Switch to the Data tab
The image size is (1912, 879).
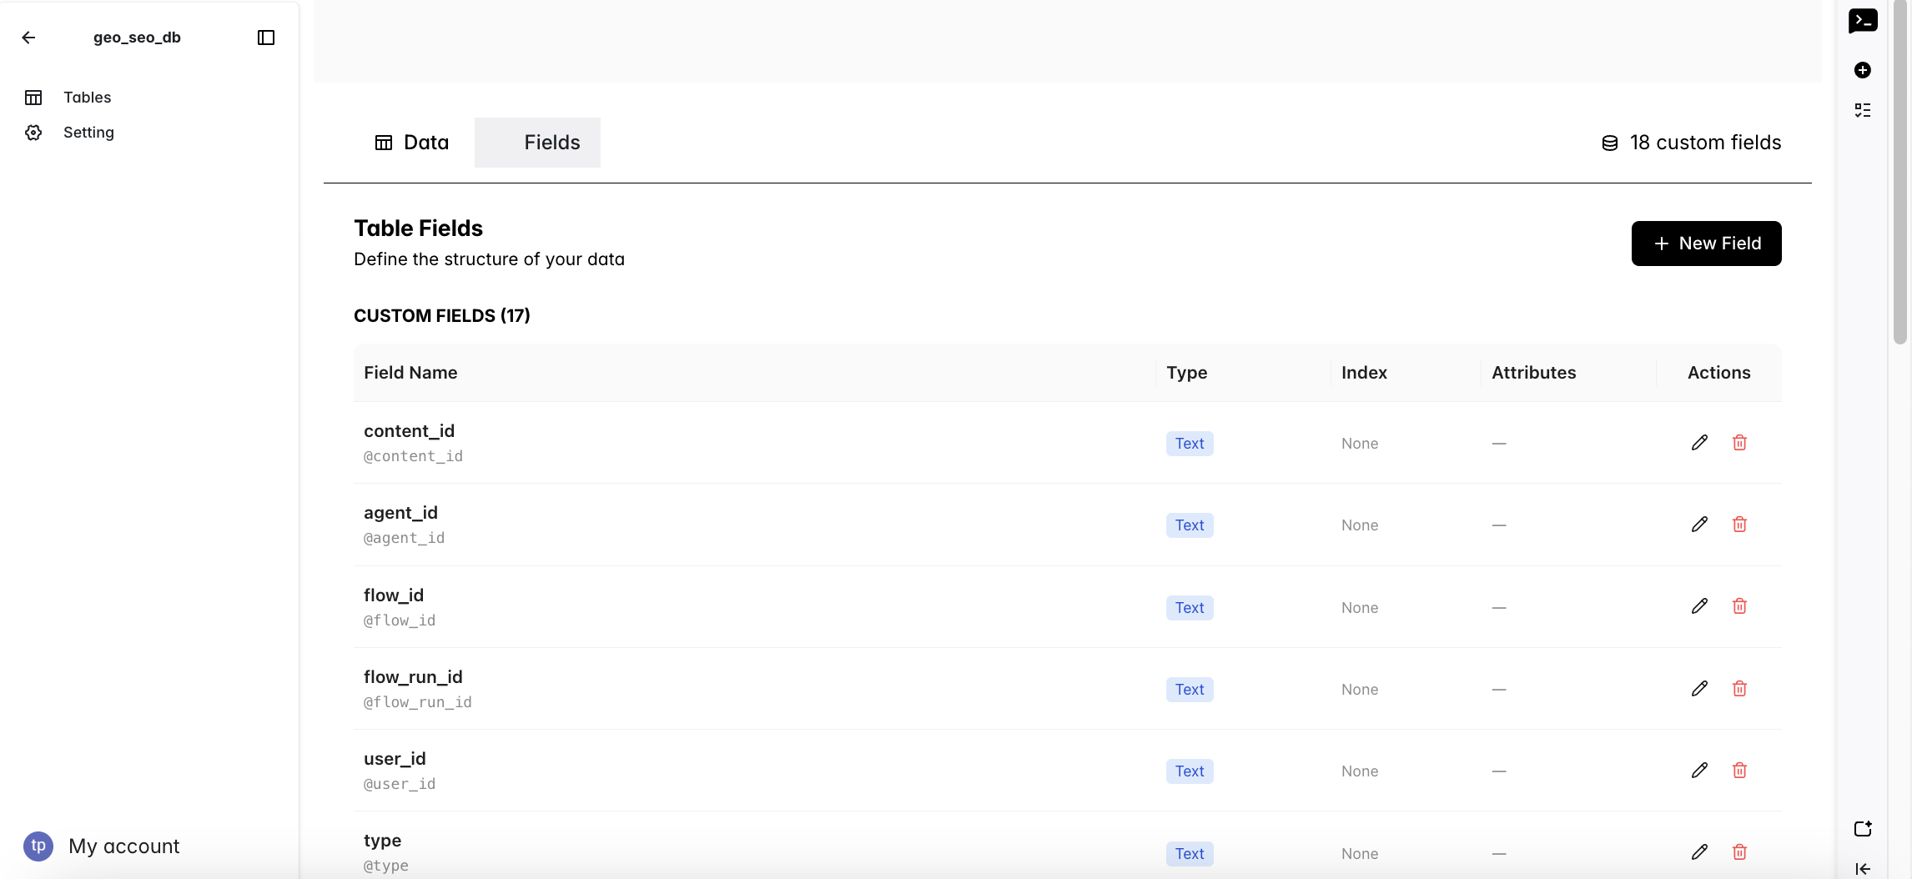tap(412, 143)
